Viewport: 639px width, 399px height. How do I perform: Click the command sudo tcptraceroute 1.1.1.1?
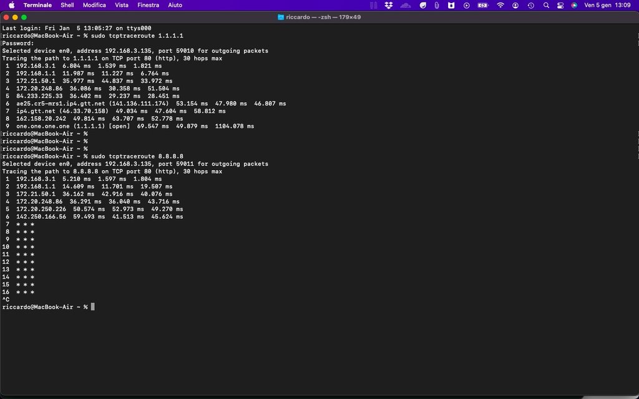point(137,36)
